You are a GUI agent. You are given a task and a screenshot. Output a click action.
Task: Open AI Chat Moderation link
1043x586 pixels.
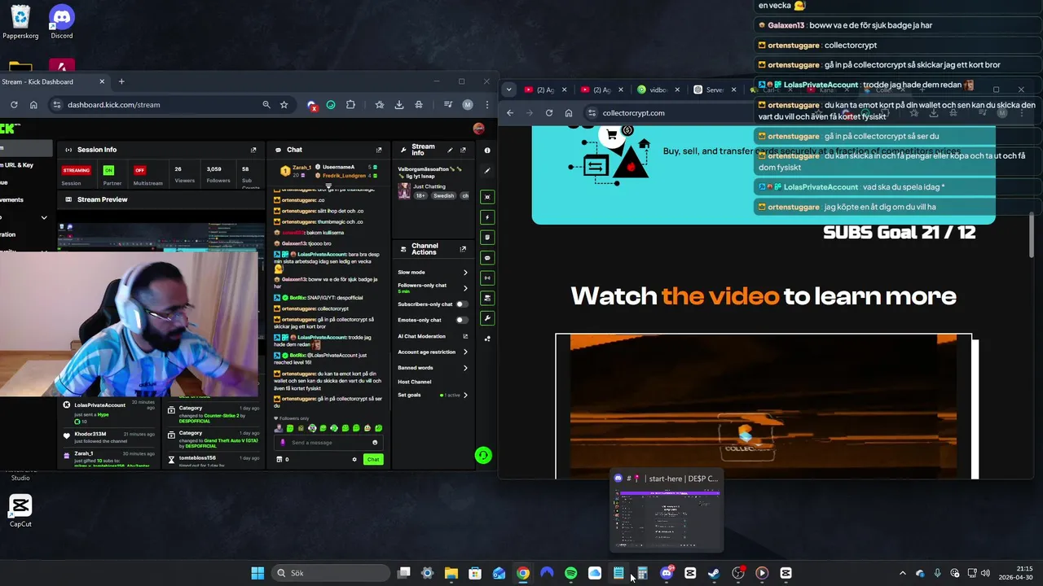[x=433, y=336]
